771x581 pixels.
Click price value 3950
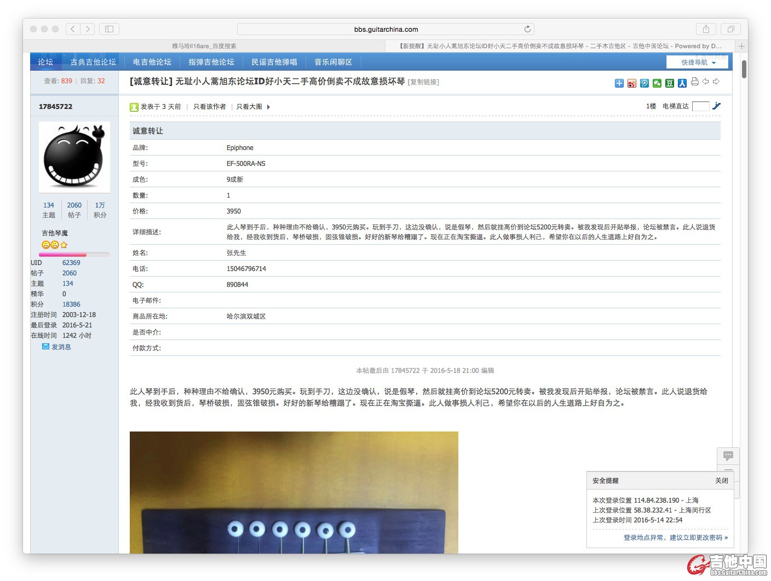(234, 211)
